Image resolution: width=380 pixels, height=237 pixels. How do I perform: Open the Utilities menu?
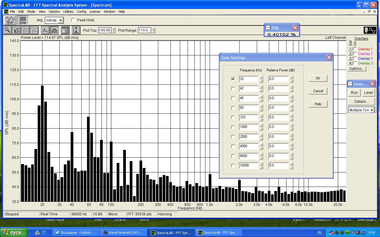[x=68, y=12]
